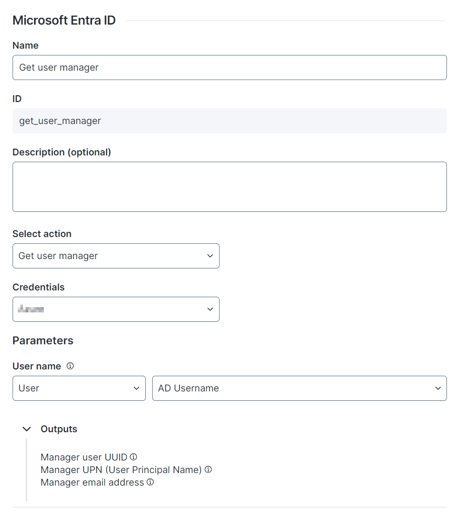Click the Manager email address output text
Screen dimensions: 459x517
point(92,482)
